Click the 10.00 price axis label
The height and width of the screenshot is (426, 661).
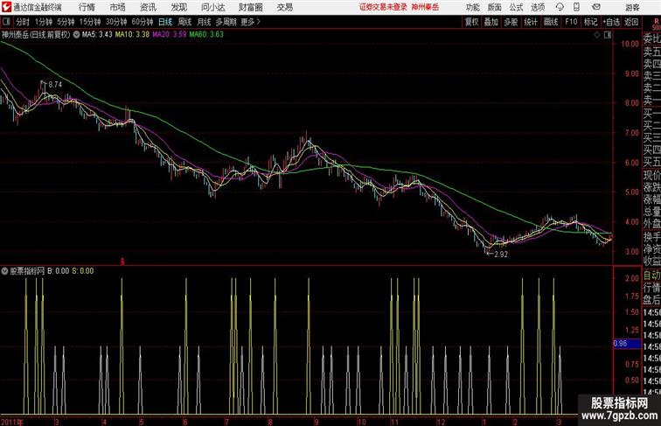(x=630, y=44)
